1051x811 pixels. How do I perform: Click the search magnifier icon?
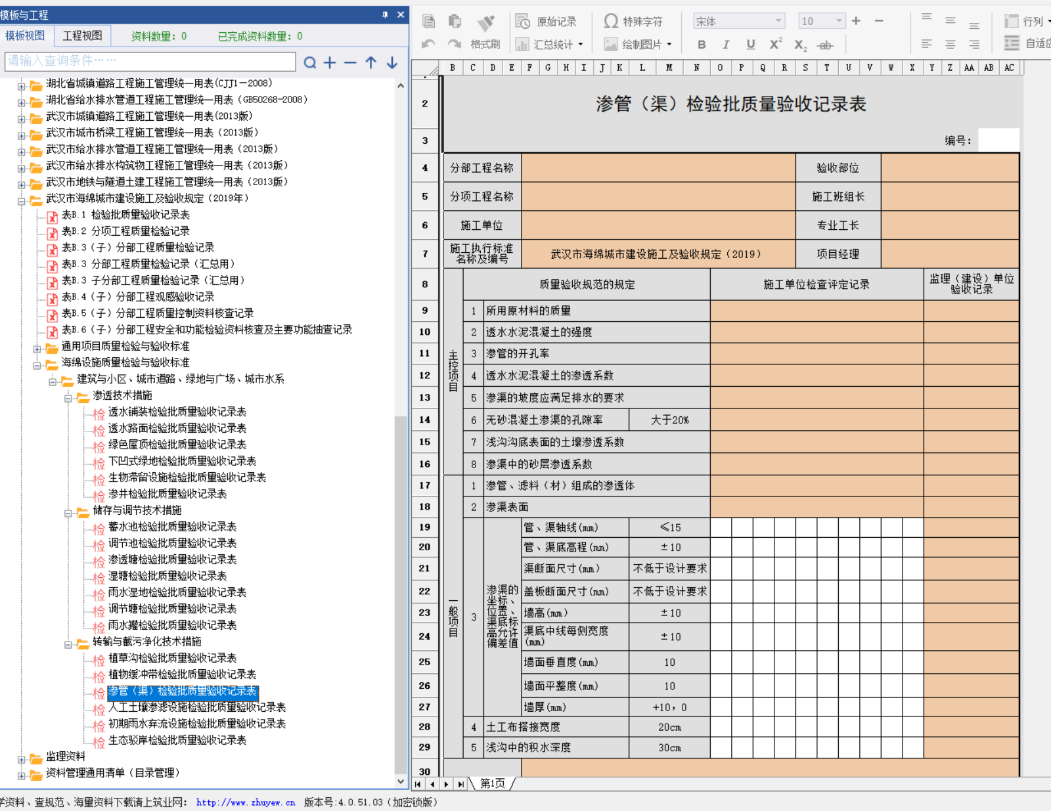tap(310, 62)
